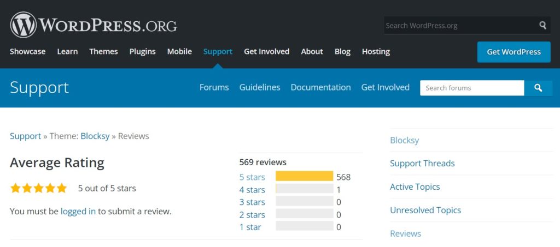Go to the Themes menu item
The image size is (560, 247).
click(103, 52)
